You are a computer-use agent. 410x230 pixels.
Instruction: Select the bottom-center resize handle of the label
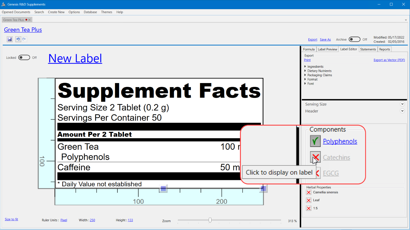coord(163,189)
